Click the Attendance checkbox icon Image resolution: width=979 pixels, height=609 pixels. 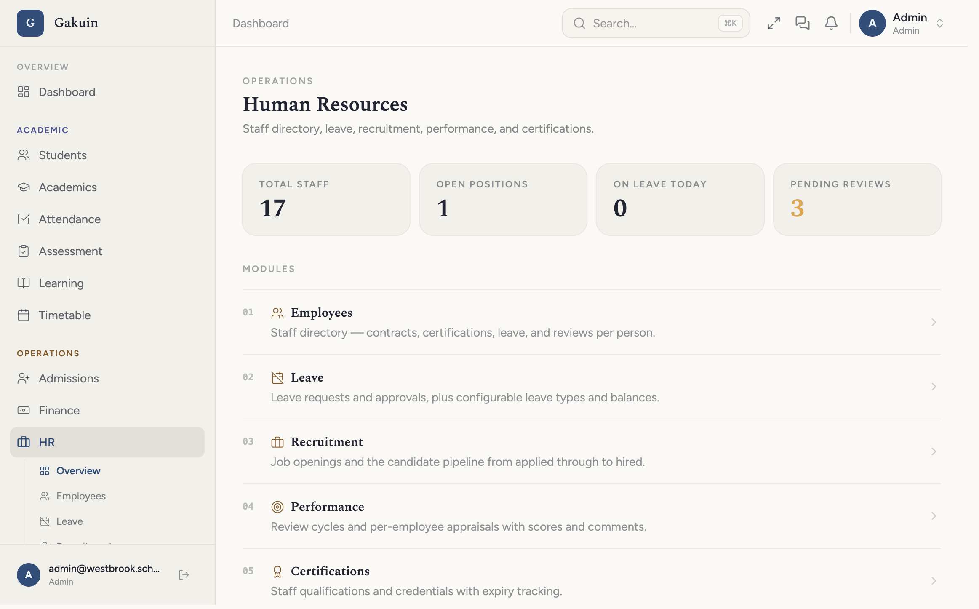(24, 219)
